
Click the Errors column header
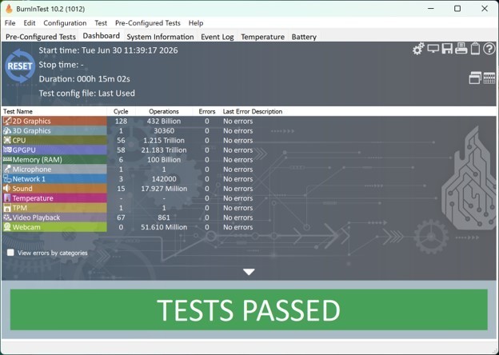click(207, 111)
